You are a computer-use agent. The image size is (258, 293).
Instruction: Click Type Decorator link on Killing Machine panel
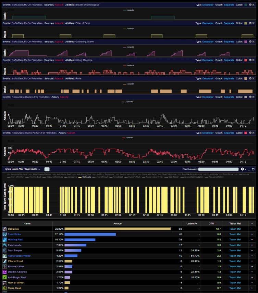point(208,60)
